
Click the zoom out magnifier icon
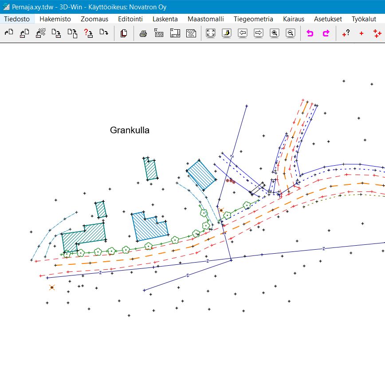tap(291, 33)
